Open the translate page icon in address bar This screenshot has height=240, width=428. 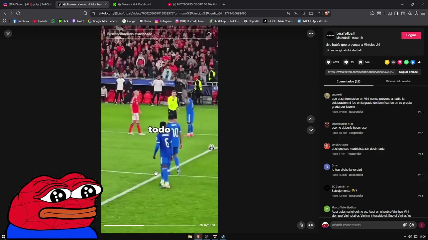(x=296, y=13)
